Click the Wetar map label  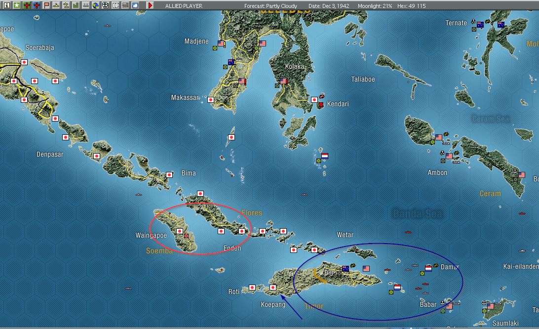pos(345,235)
